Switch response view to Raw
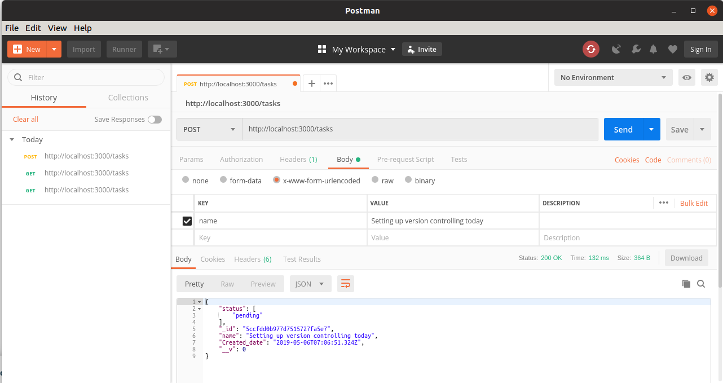 click(227, 284)
